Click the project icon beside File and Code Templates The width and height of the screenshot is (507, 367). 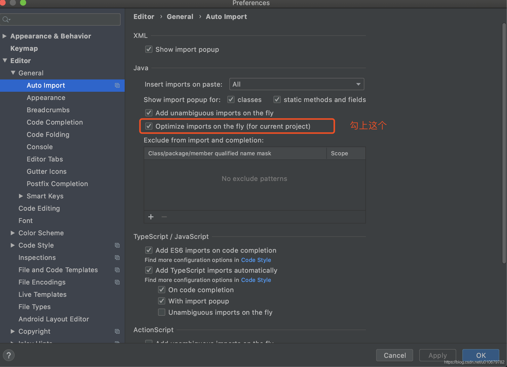click(x=117, y=270)
